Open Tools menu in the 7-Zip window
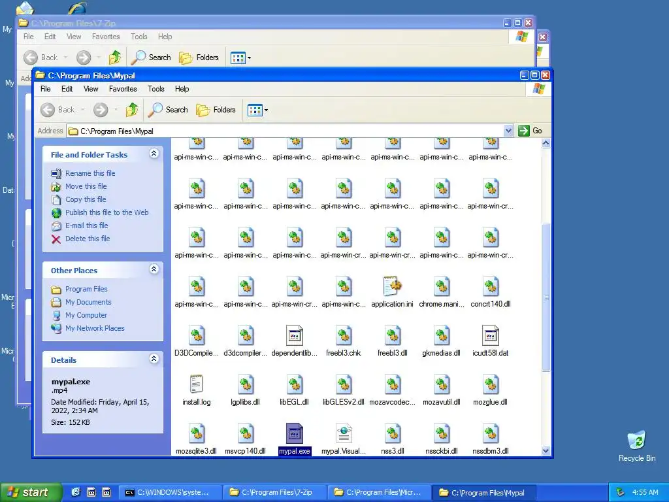The height and width of the screenshot is (502, 669). (139, 37)
